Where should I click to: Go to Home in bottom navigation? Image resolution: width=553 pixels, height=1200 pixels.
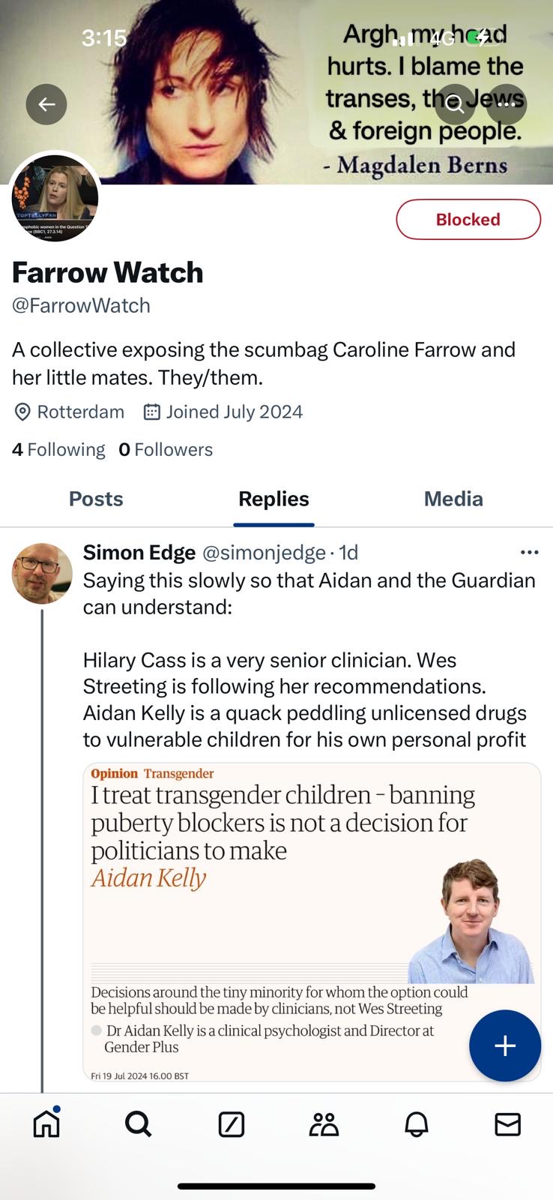[x=46, y=1123]
